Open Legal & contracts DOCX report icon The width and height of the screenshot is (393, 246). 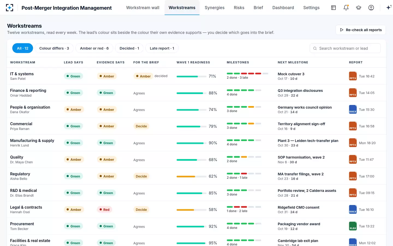tap(353, 209)
